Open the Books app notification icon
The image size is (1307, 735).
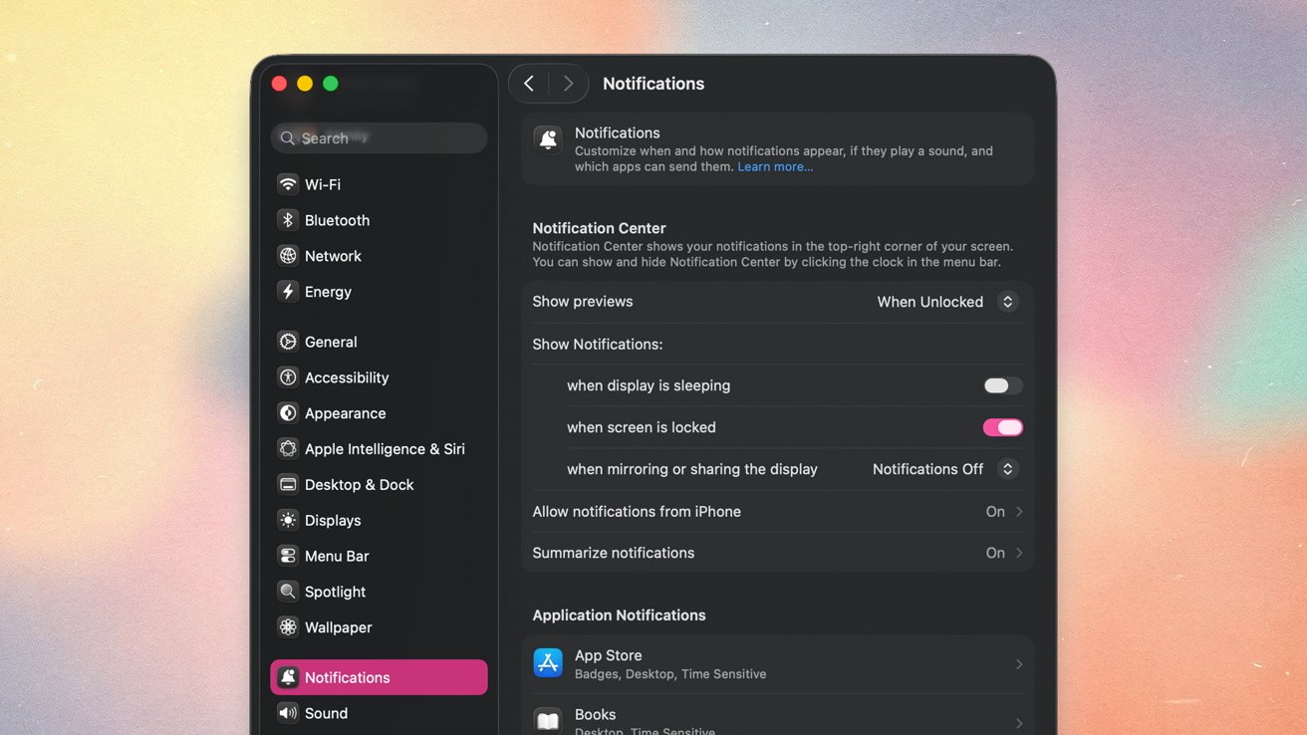548,720
